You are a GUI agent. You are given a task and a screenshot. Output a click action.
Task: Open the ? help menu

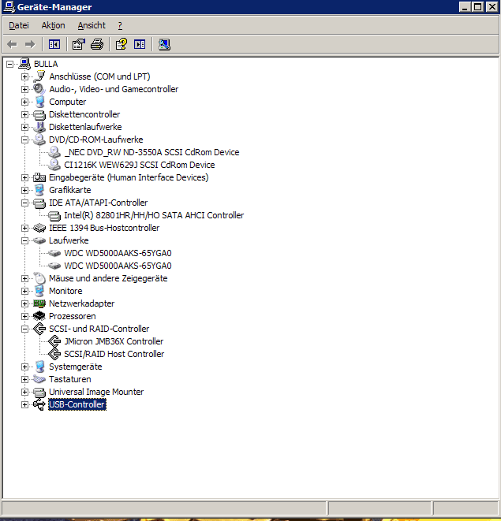120,25
